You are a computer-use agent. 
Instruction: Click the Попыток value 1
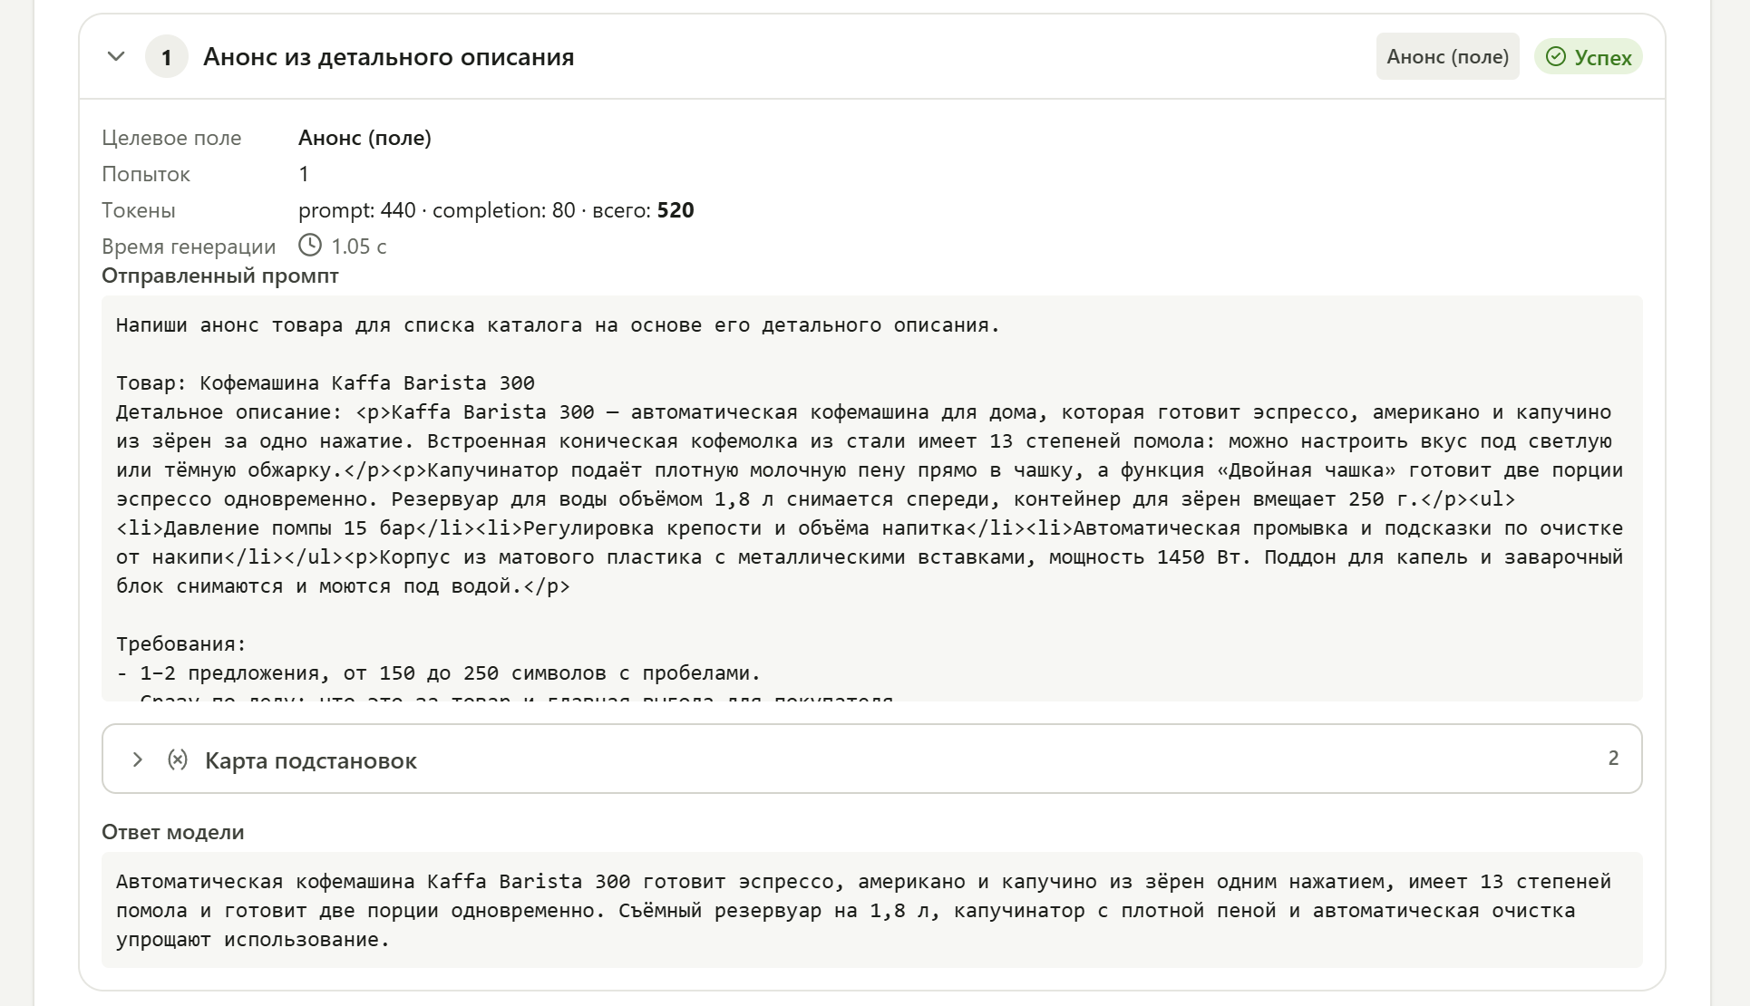tap(304, 174)
